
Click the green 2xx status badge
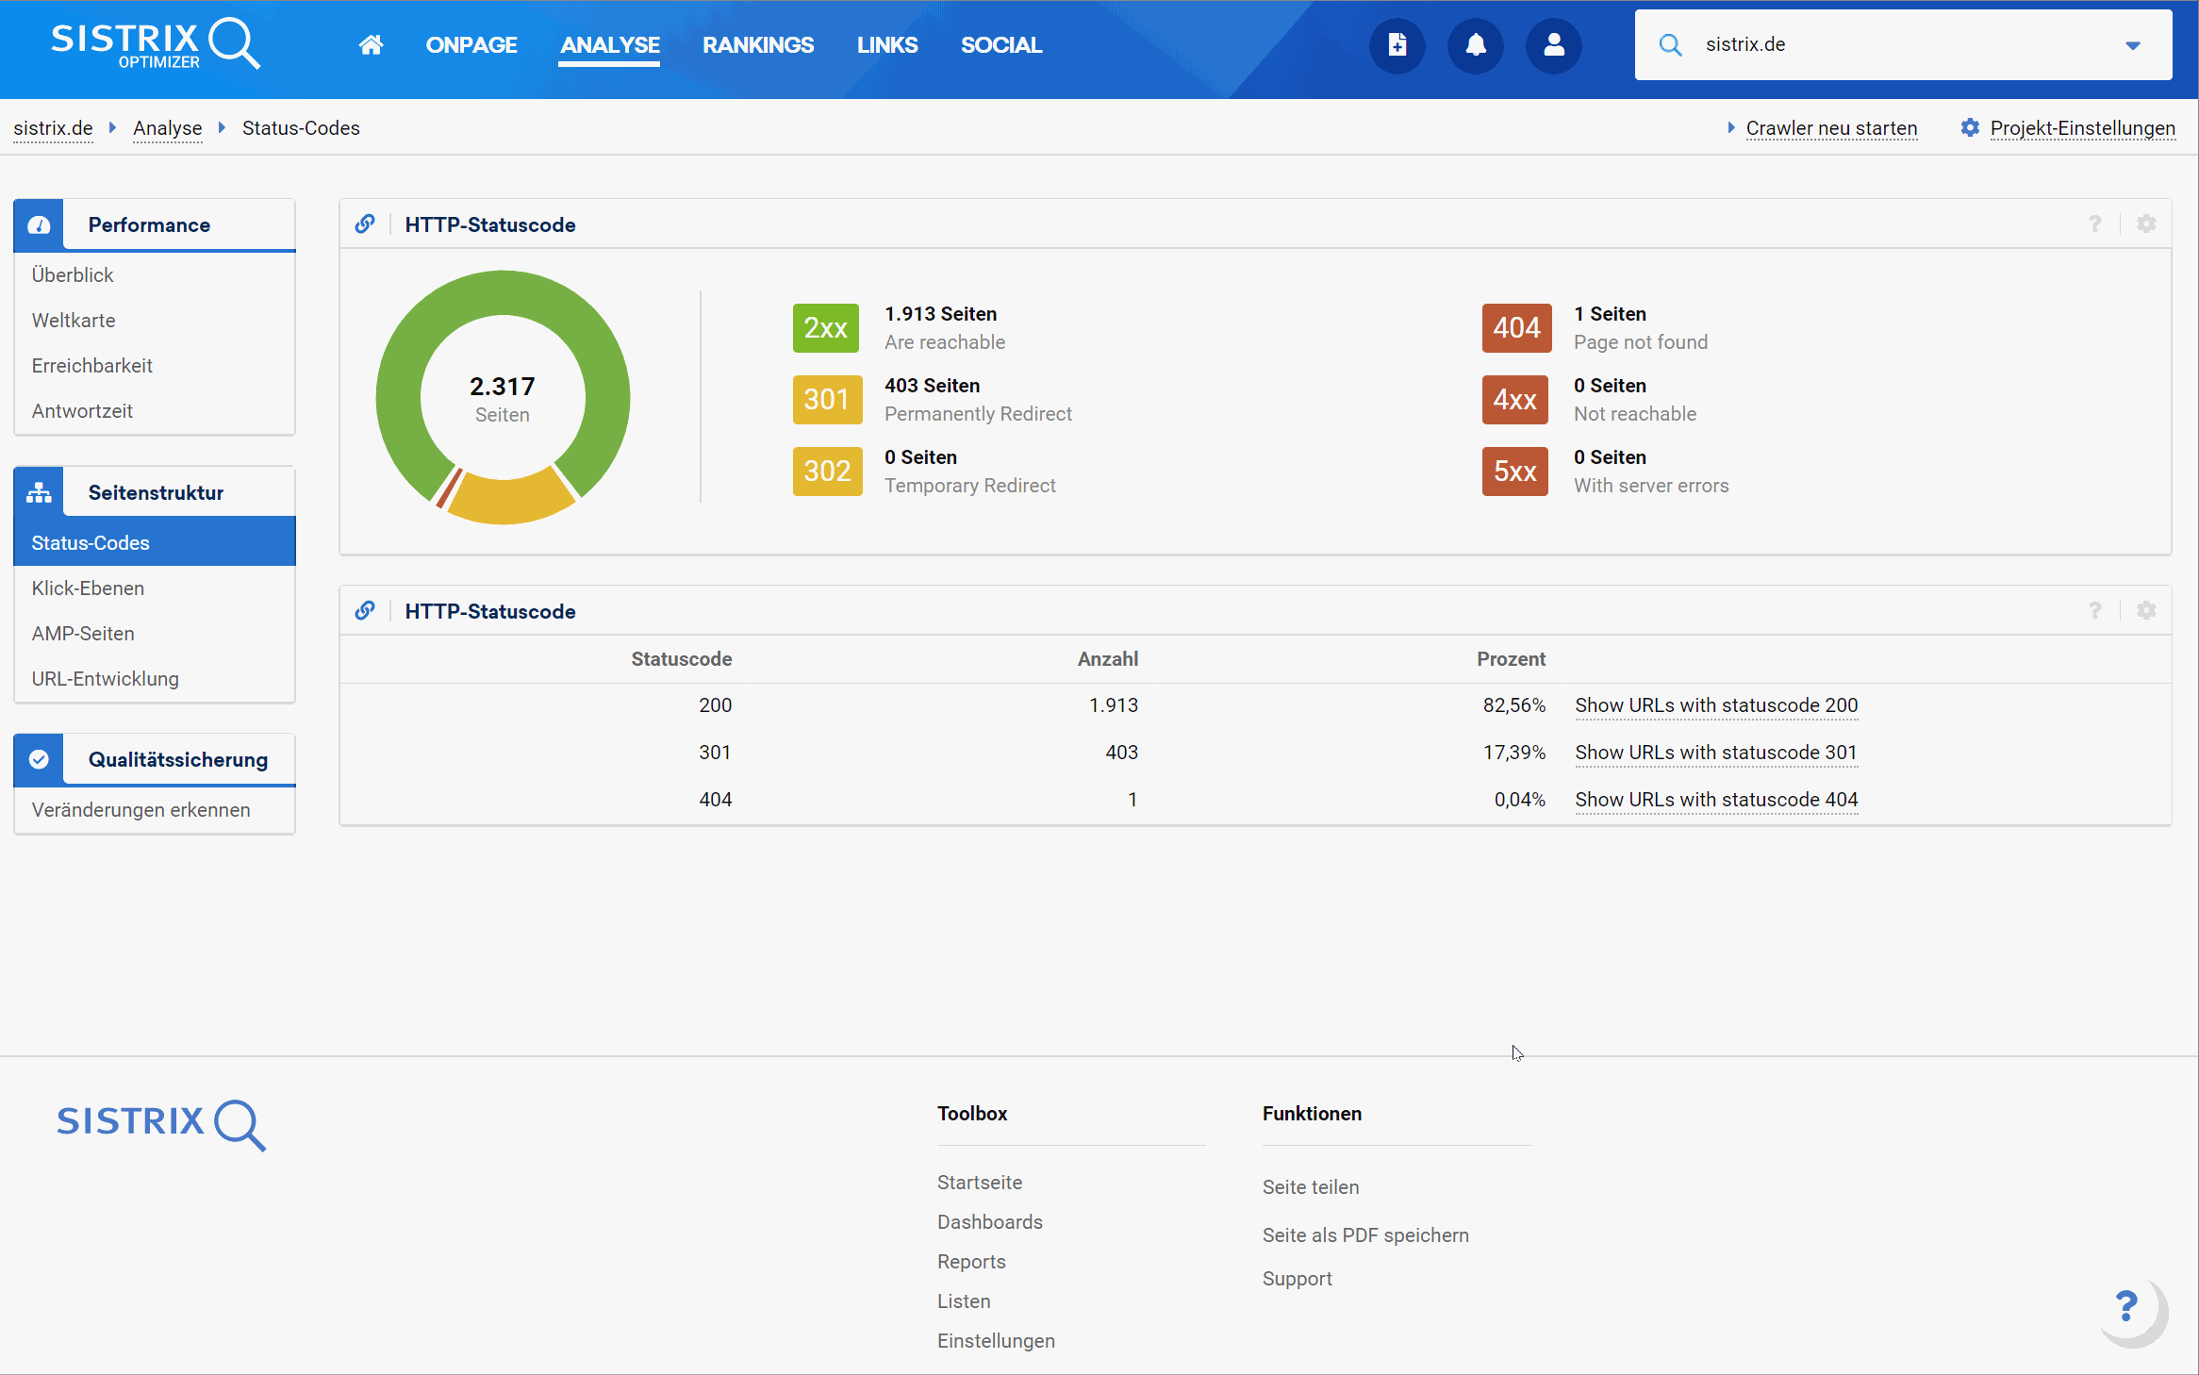tap(825, 328)
